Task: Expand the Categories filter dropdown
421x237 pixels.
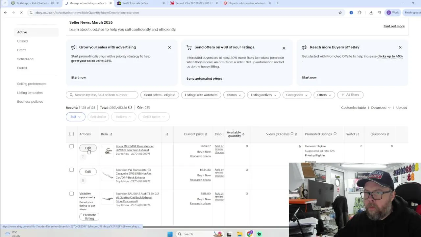Action: [297, 95]
